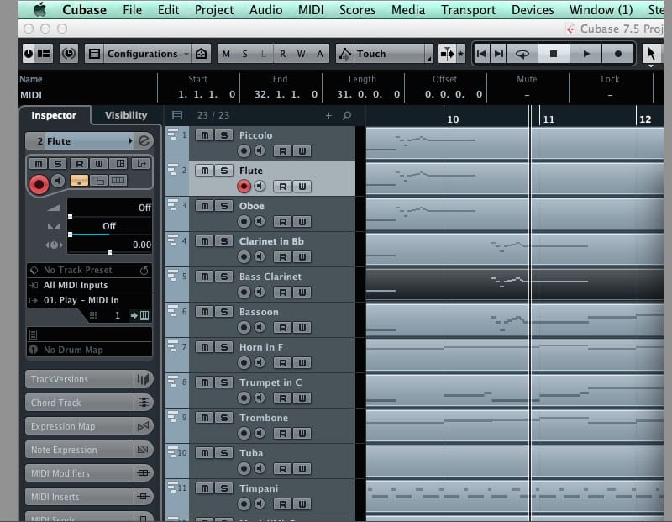Screen dimensions: 672x522
Task: Switch to the Inspector tab
Action: (54, 115)
